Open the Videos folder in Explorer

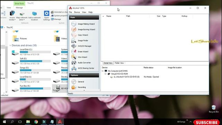[x=60, y=39]
